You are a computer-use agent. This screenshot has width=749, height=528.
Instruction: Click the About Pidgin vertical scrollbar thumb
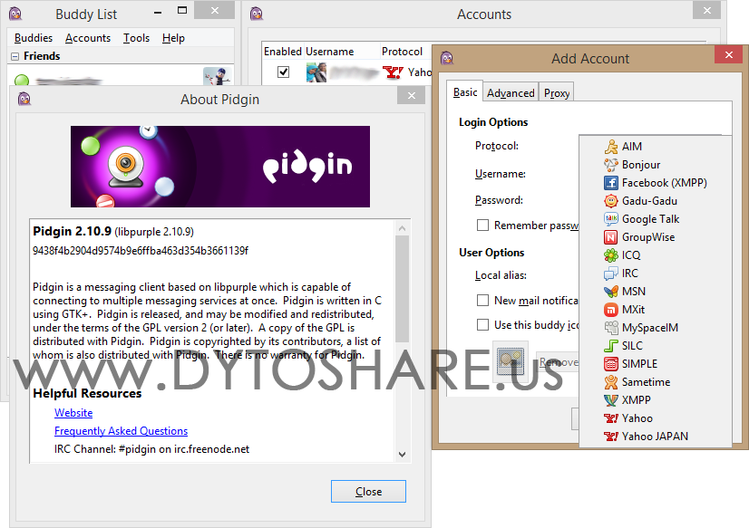(x=403, y=289)
